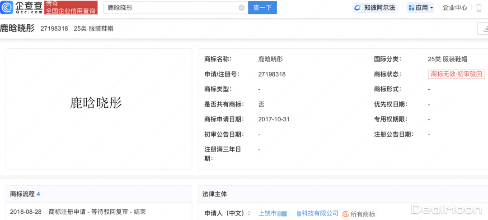
Task: Click the 2018-08-28 trademark process entry
Action: pyautogui.click(x=78, y=211)
